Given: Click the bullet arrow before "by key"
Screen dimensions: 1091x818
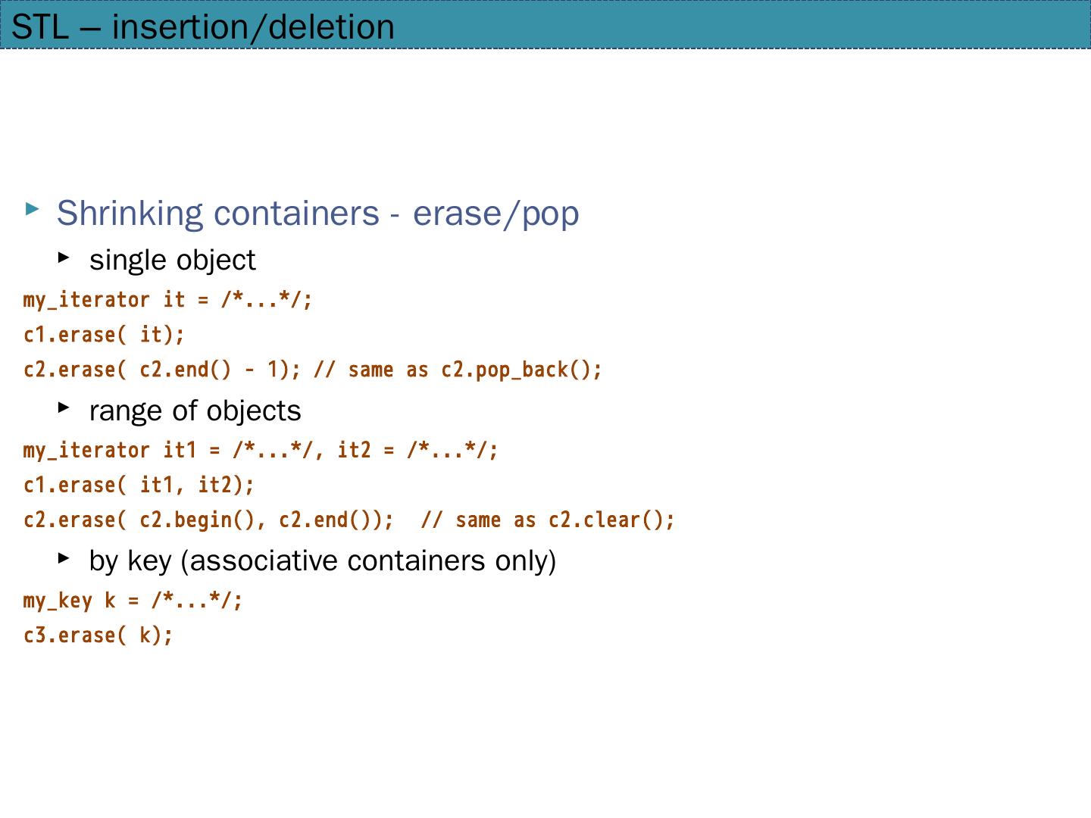Looking at the screenshot, I should click(x=64, y=558).
